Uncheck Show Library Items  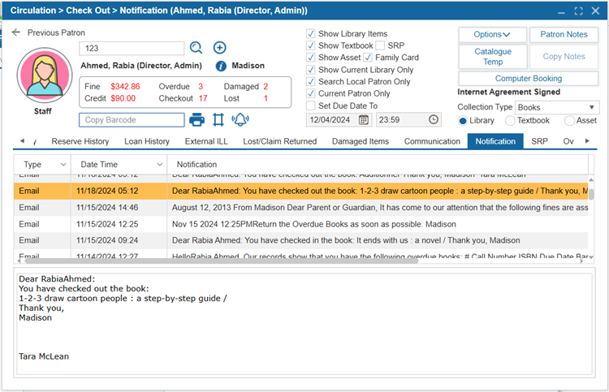point(311,34)
